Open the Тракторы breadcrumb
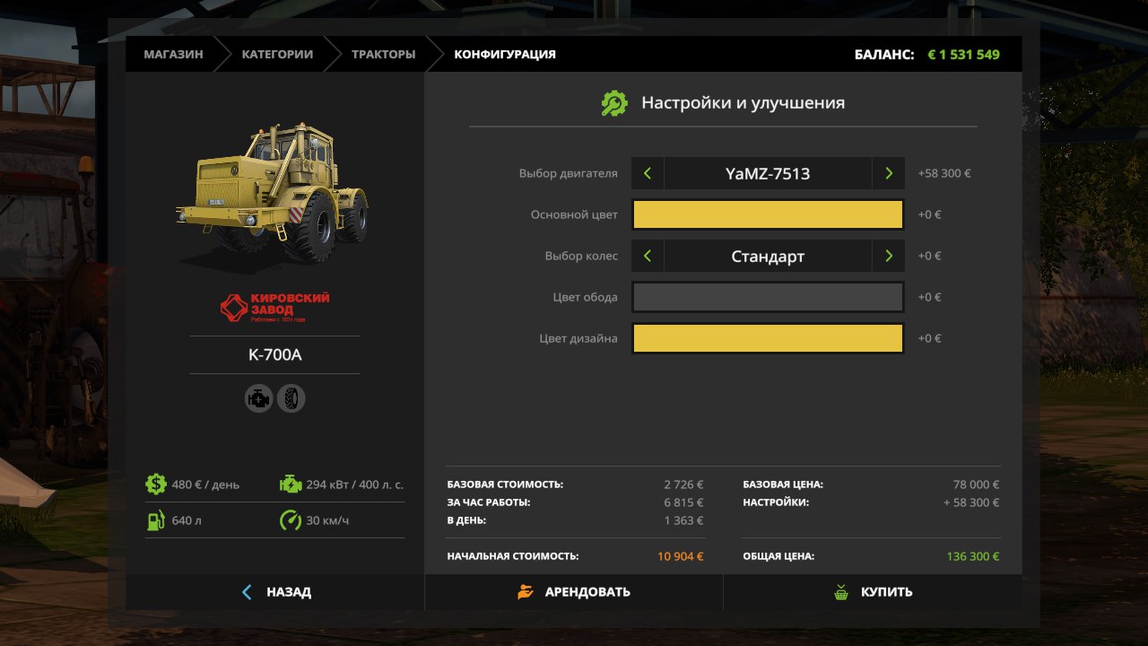This screenshot has width=1148, height=646. pyautogui.click(x=383, y=54)
